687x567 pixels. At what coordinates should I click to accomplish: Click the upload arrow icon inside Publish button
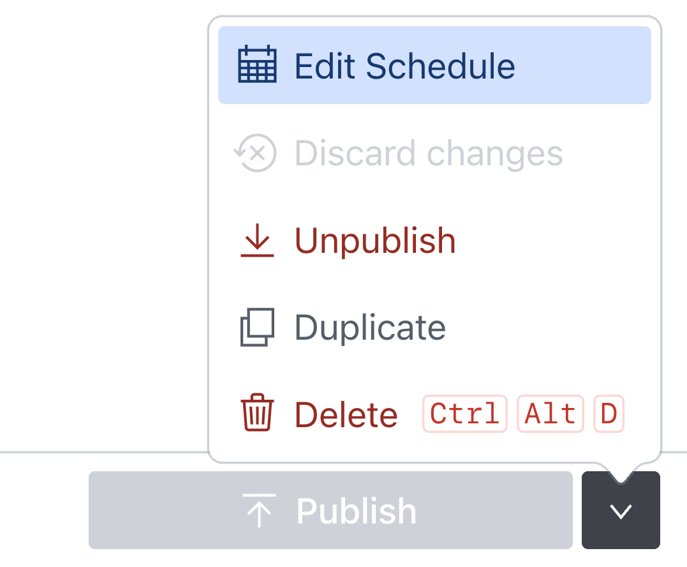[x=260, y=510]
